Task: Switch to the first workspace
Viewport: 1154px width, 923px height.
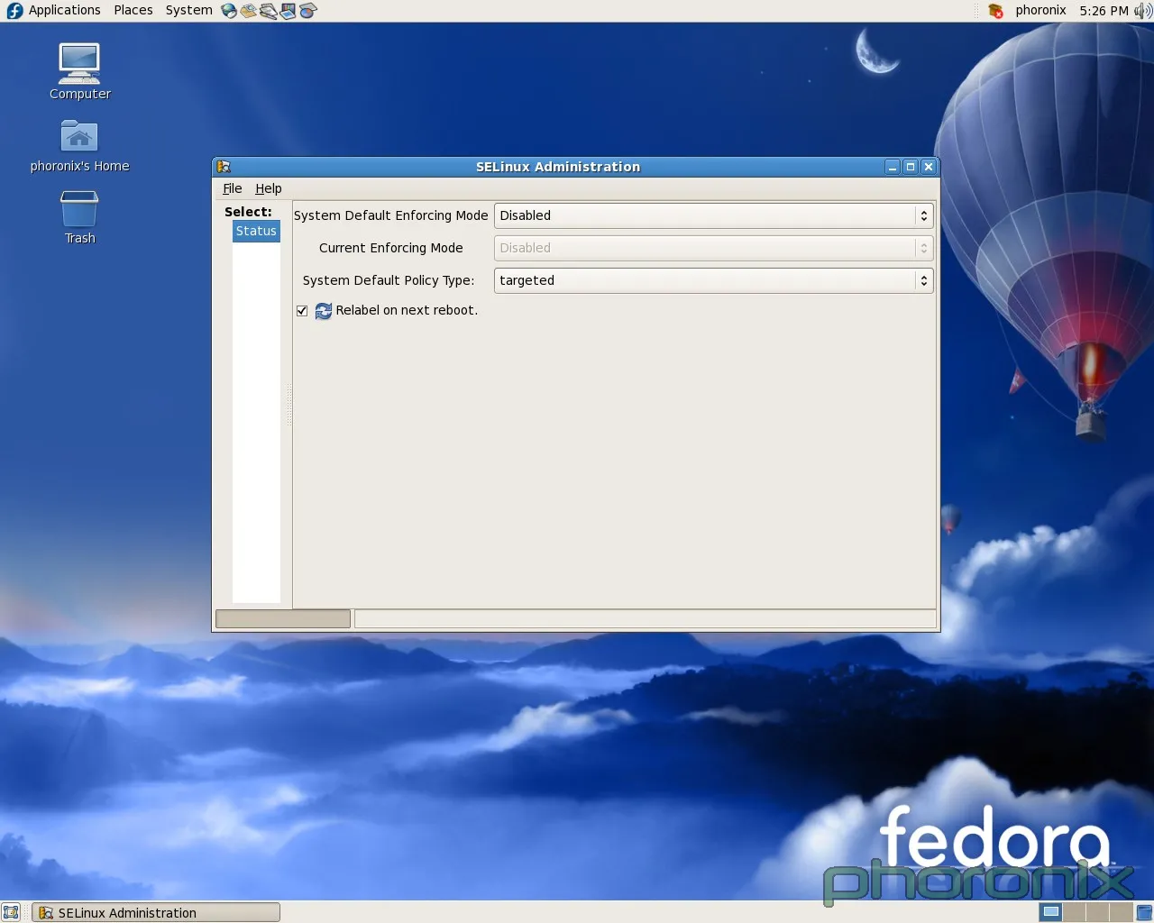Action: [1051, 912]
